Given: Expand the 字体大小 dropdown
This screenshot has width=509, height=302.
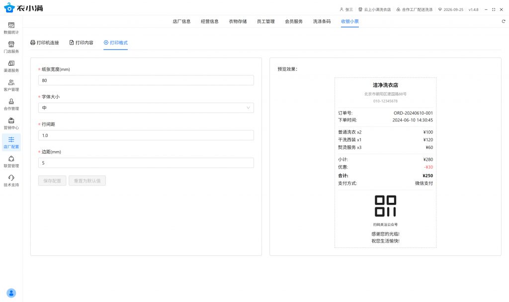Looking at the screenshot, I should 146,108.
